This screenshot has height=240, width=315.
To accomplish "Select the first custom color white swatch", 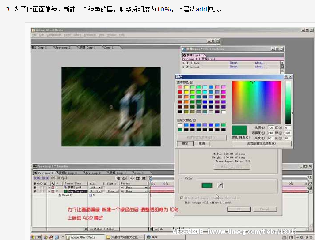I will 180,125.
